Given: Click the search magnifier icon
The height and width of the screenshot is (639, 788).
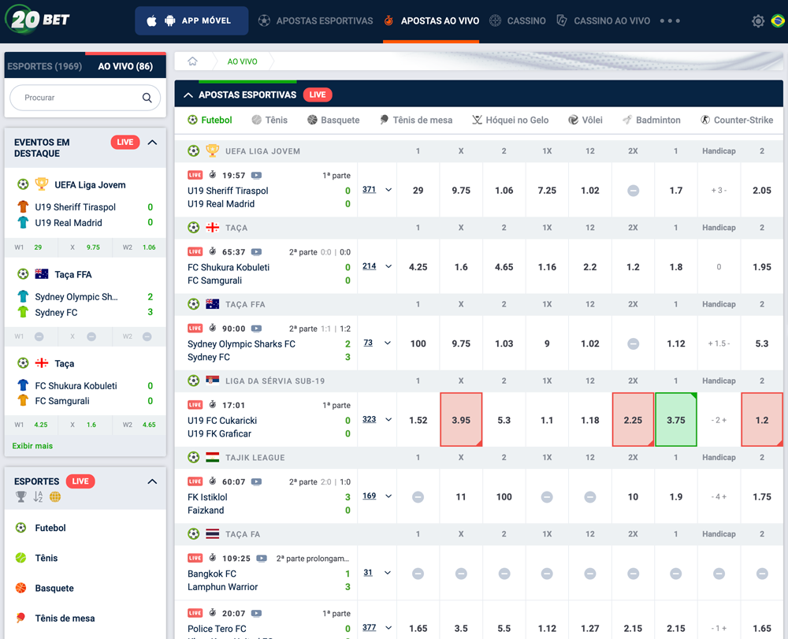Looking at the screenshot, I should [147, 98].
